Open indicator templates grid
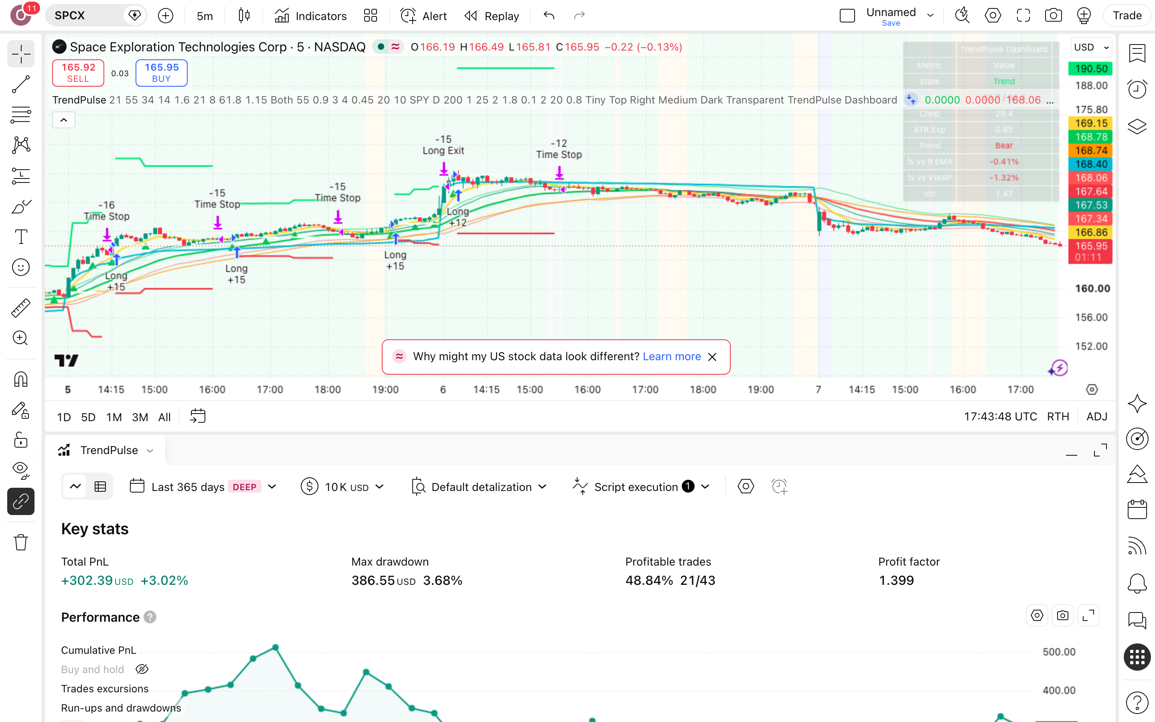Viewport: 1155px width, 722px height. point(371,16)
